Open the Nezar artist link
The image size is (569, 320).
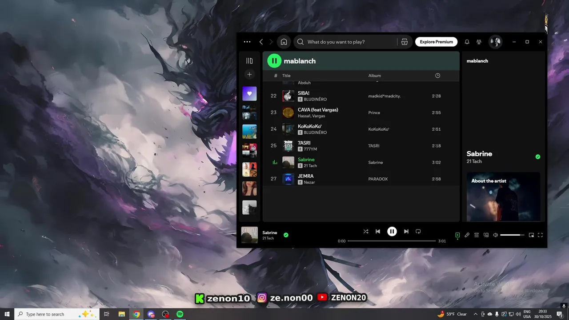click(309, 182)
